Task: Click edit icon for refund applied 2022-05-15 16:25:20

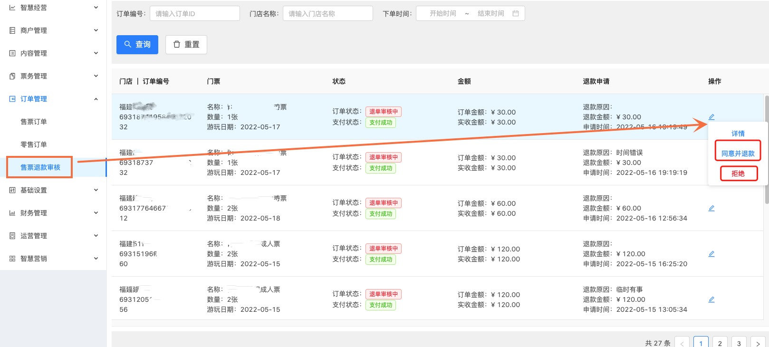Action: tap(711, 254)
